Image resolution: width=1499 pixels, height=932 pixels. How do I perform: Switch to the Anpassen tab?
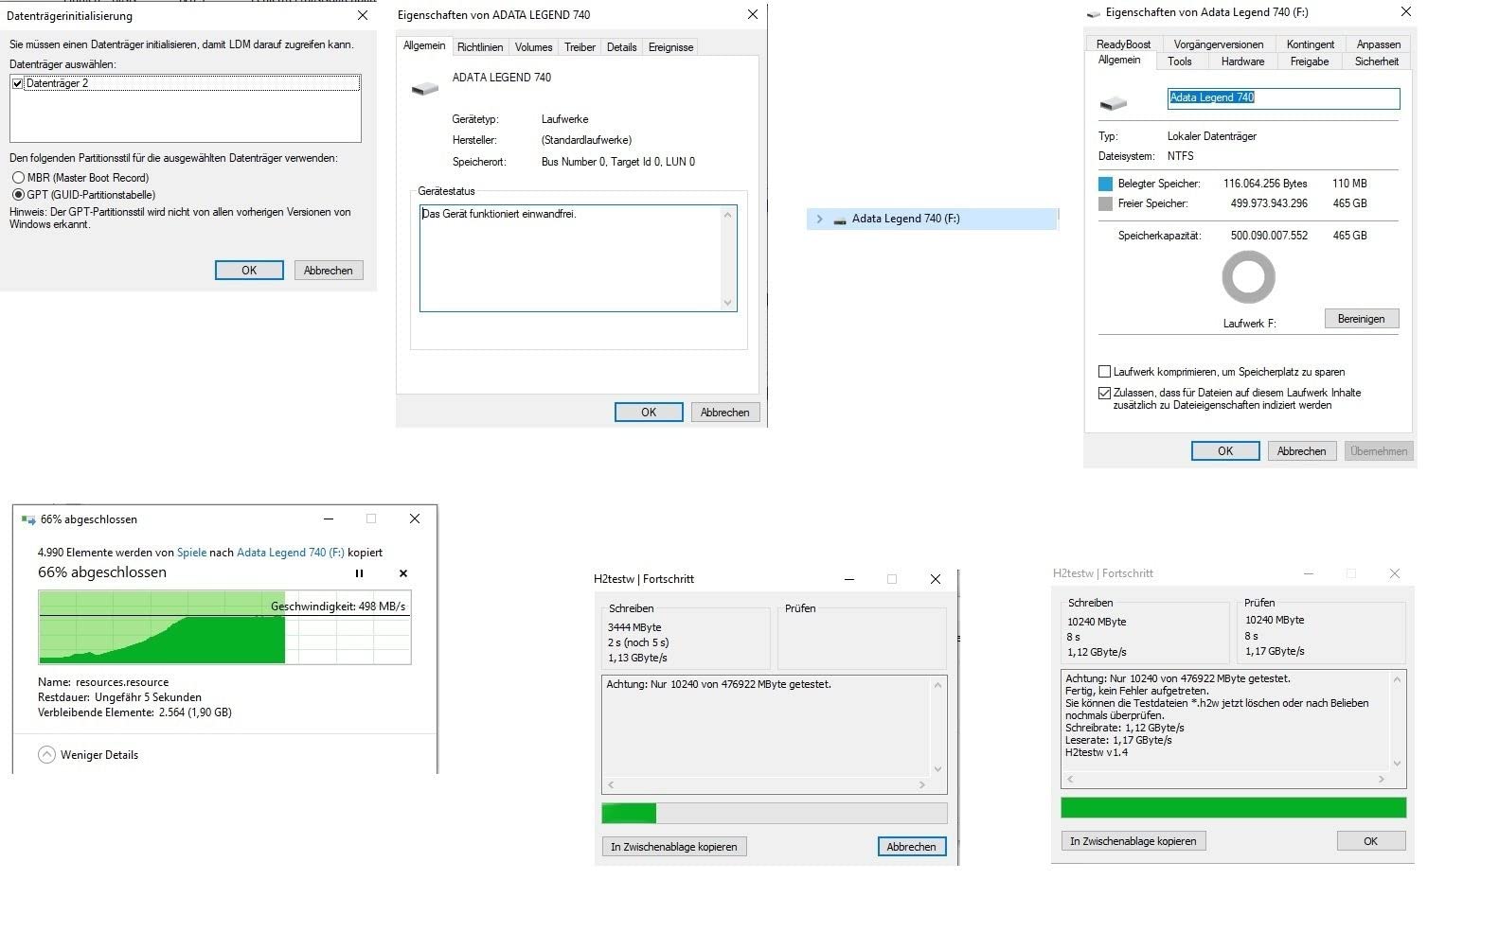1379,44
